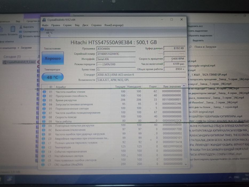Click the Hitachi HTS547550A9E384 disk title
Viewport: 249px width, 187px height.
coord(114,42)
